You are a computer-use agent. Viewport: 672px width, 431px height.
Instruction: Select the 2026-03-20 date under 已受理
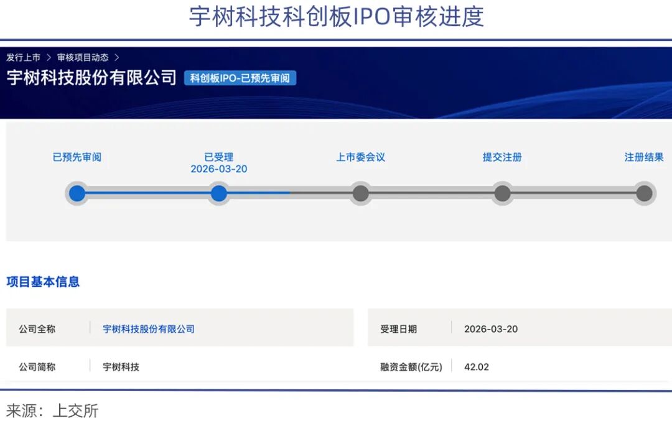tap(218, 169)
